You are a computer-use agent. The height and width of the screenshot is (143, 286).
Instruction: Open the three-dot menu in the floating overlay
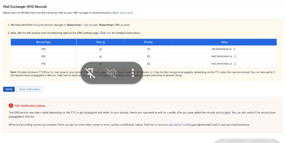coord(133,73)
